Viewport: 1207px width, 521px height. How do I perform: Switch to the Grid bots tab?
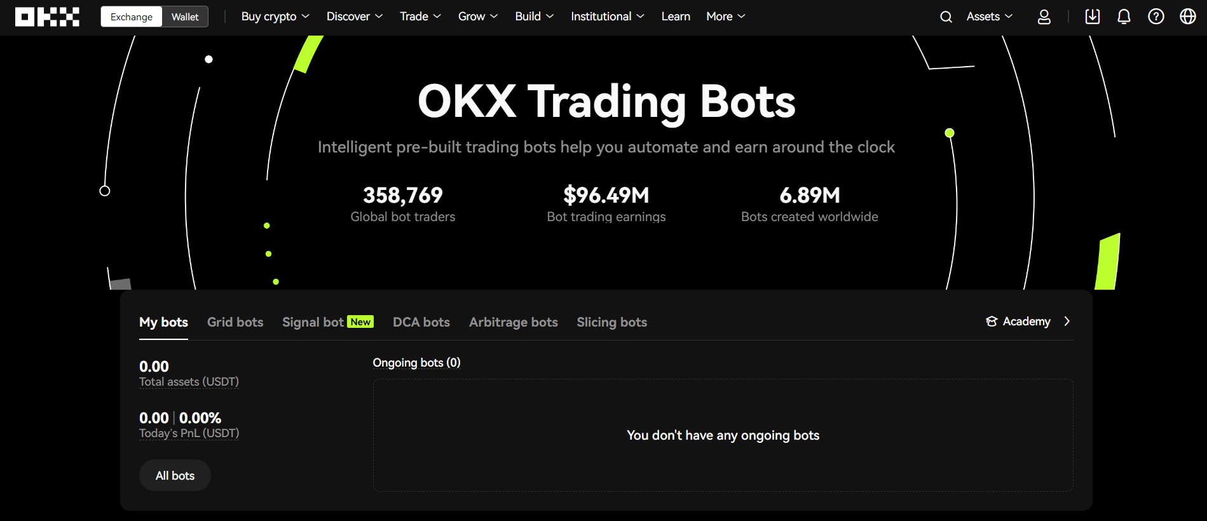[235, 322]
